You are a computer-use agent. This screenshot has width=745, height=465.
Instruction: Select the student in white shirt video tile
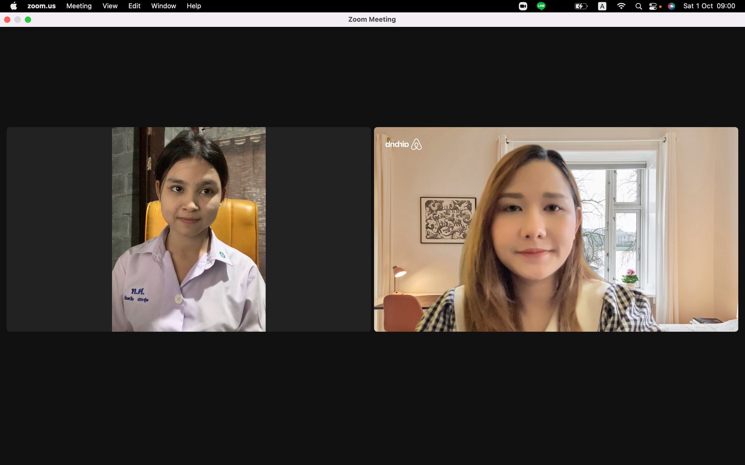coord(188,229)
